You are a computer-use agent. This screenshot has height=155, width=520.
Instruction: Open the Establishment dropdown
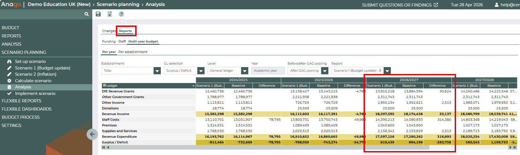point(157,71)
